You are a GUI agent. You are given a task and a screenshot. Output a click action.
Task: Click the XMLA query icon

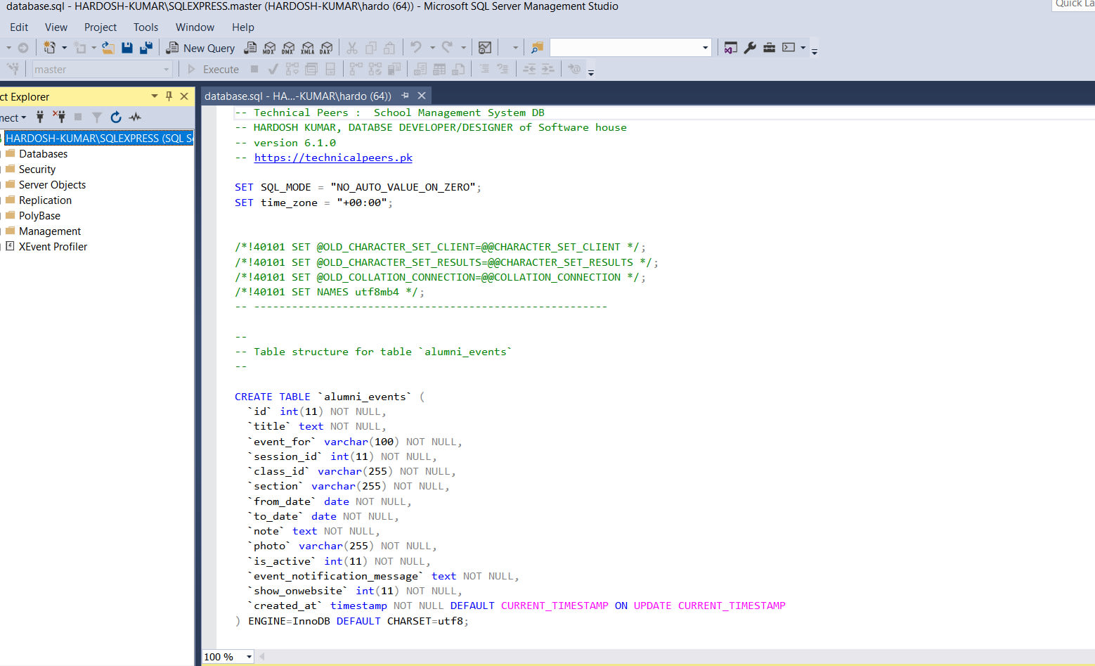point(307,48)
